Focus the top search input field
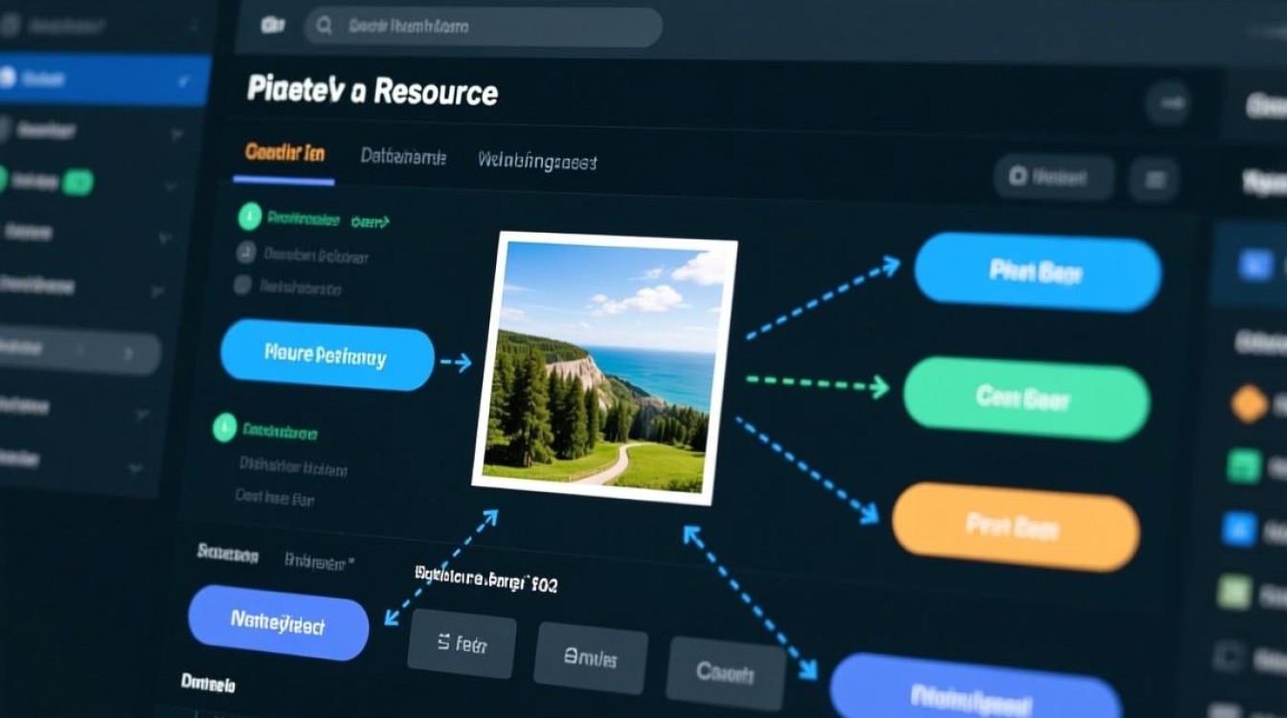The image size is (1287, 718). 484,28
